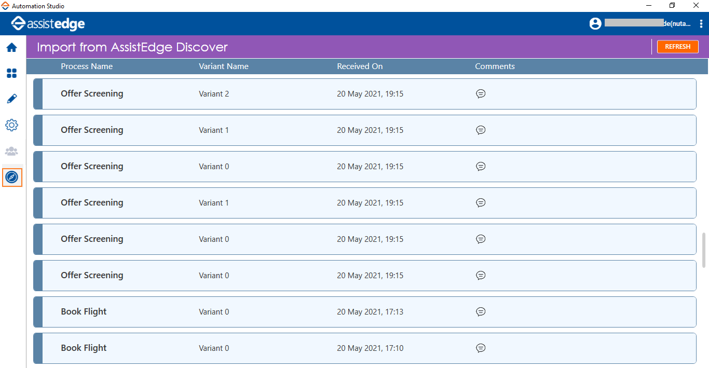Click the orange REFRESH button

pos(677,47)
